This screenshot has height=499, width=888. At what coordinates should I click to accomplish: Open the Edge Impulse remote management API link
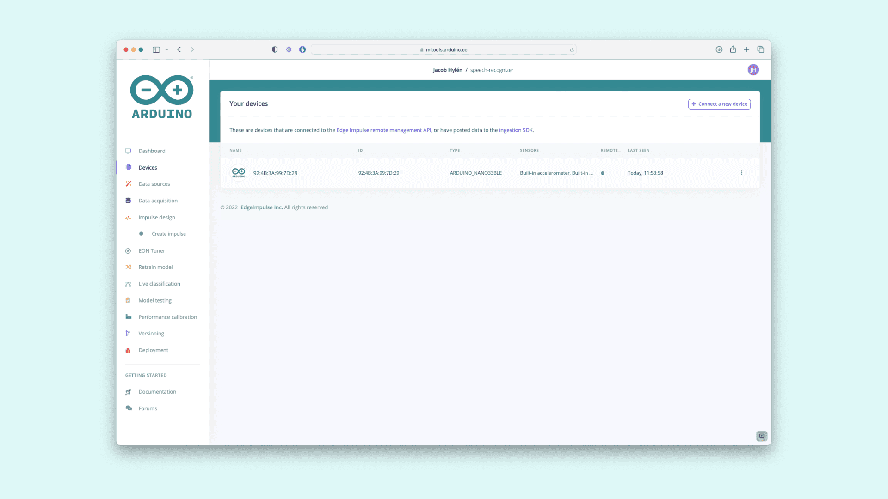(x=383, y=130)
